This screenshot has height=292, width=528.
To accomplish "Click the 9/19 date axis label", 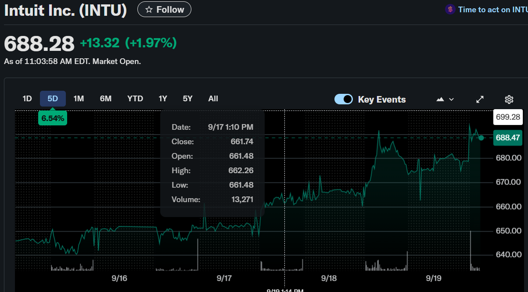I will point(434,278).
